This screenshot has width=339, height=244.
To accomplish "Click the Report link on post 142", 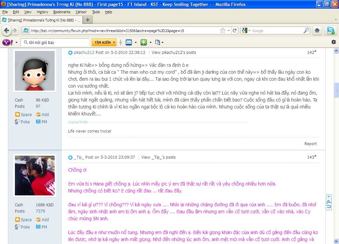I will tap(311, 144).
